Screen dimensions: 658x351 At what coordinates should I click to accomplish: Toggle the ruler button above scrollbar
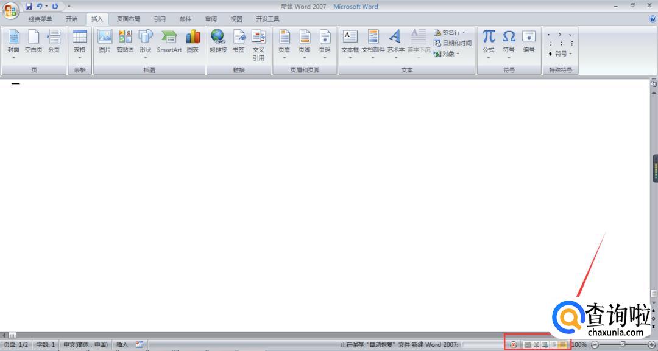(654, 84)
